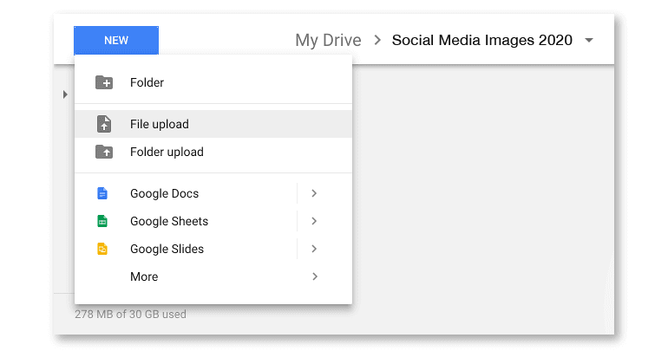Expand the sidebar tree disclosure triangle
Viewport: 668px width, 351px height.
coord(65,94)
